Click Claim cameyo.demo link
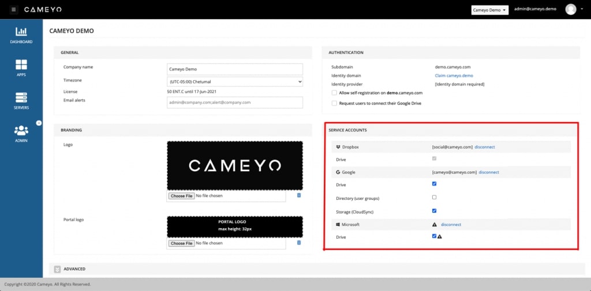Image resolution: width=591 pixels, height=291 pixels. 454,75
